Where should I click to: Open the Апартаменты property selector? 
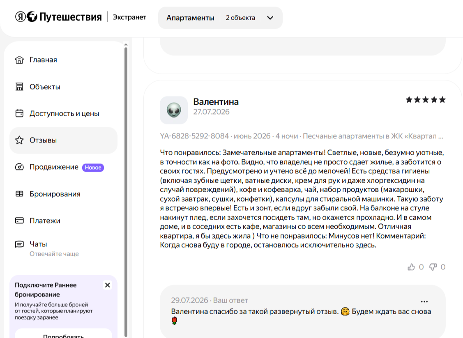(x=220, y=18)
